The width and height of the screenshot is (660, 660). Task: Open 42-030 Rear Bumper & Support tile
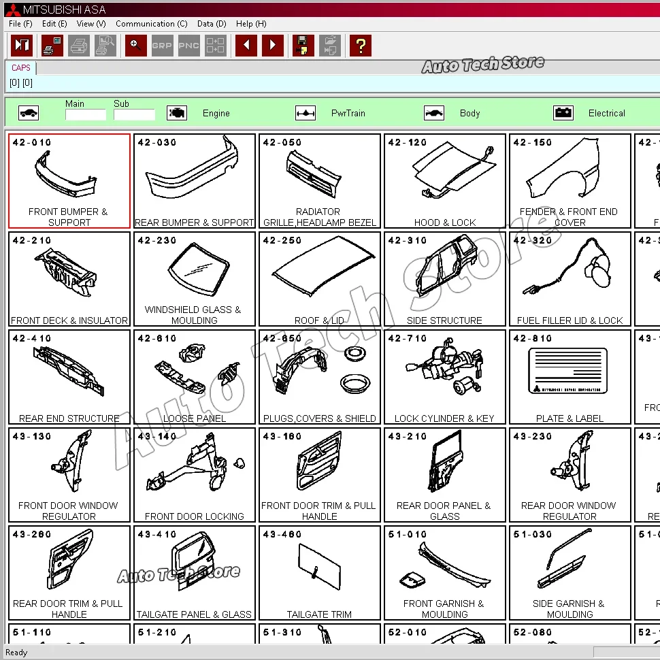[195, 181]
